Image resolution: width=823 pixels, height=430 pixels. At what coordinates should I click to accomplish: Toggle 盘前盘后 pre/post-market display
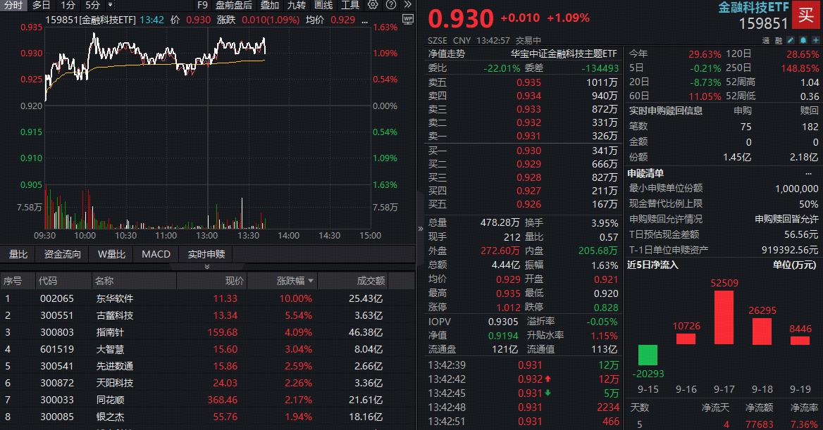[233, 6]
